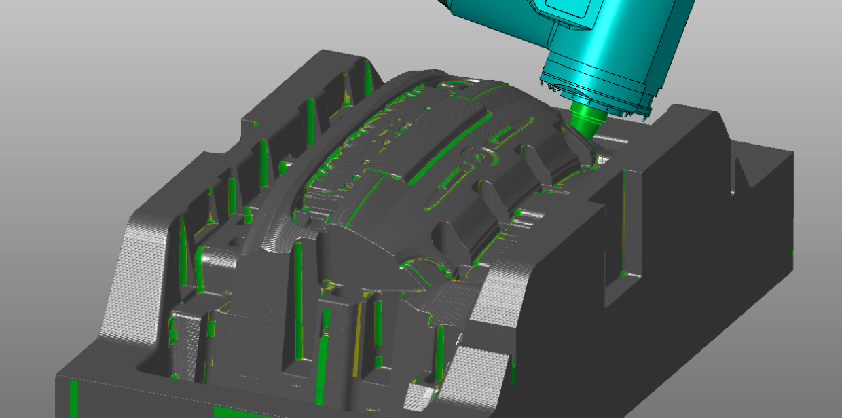Select the empty gray background at top left
The width and height of the screenshot is (842, 418).
coord(102,54)
